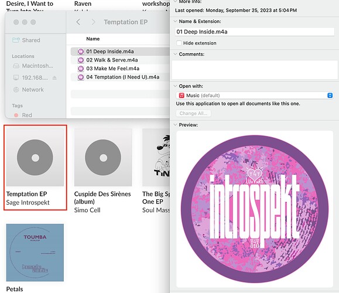
Task: Select the 04 Temptation (I Need U).m4a icon
Action: pyautogui.click(x=81, y=77)
